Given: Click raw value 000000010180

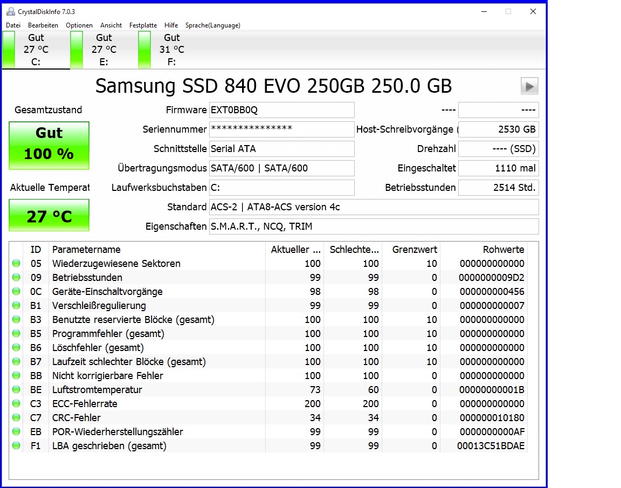Looking at the screenshot, I should click(x=492, y=418).
